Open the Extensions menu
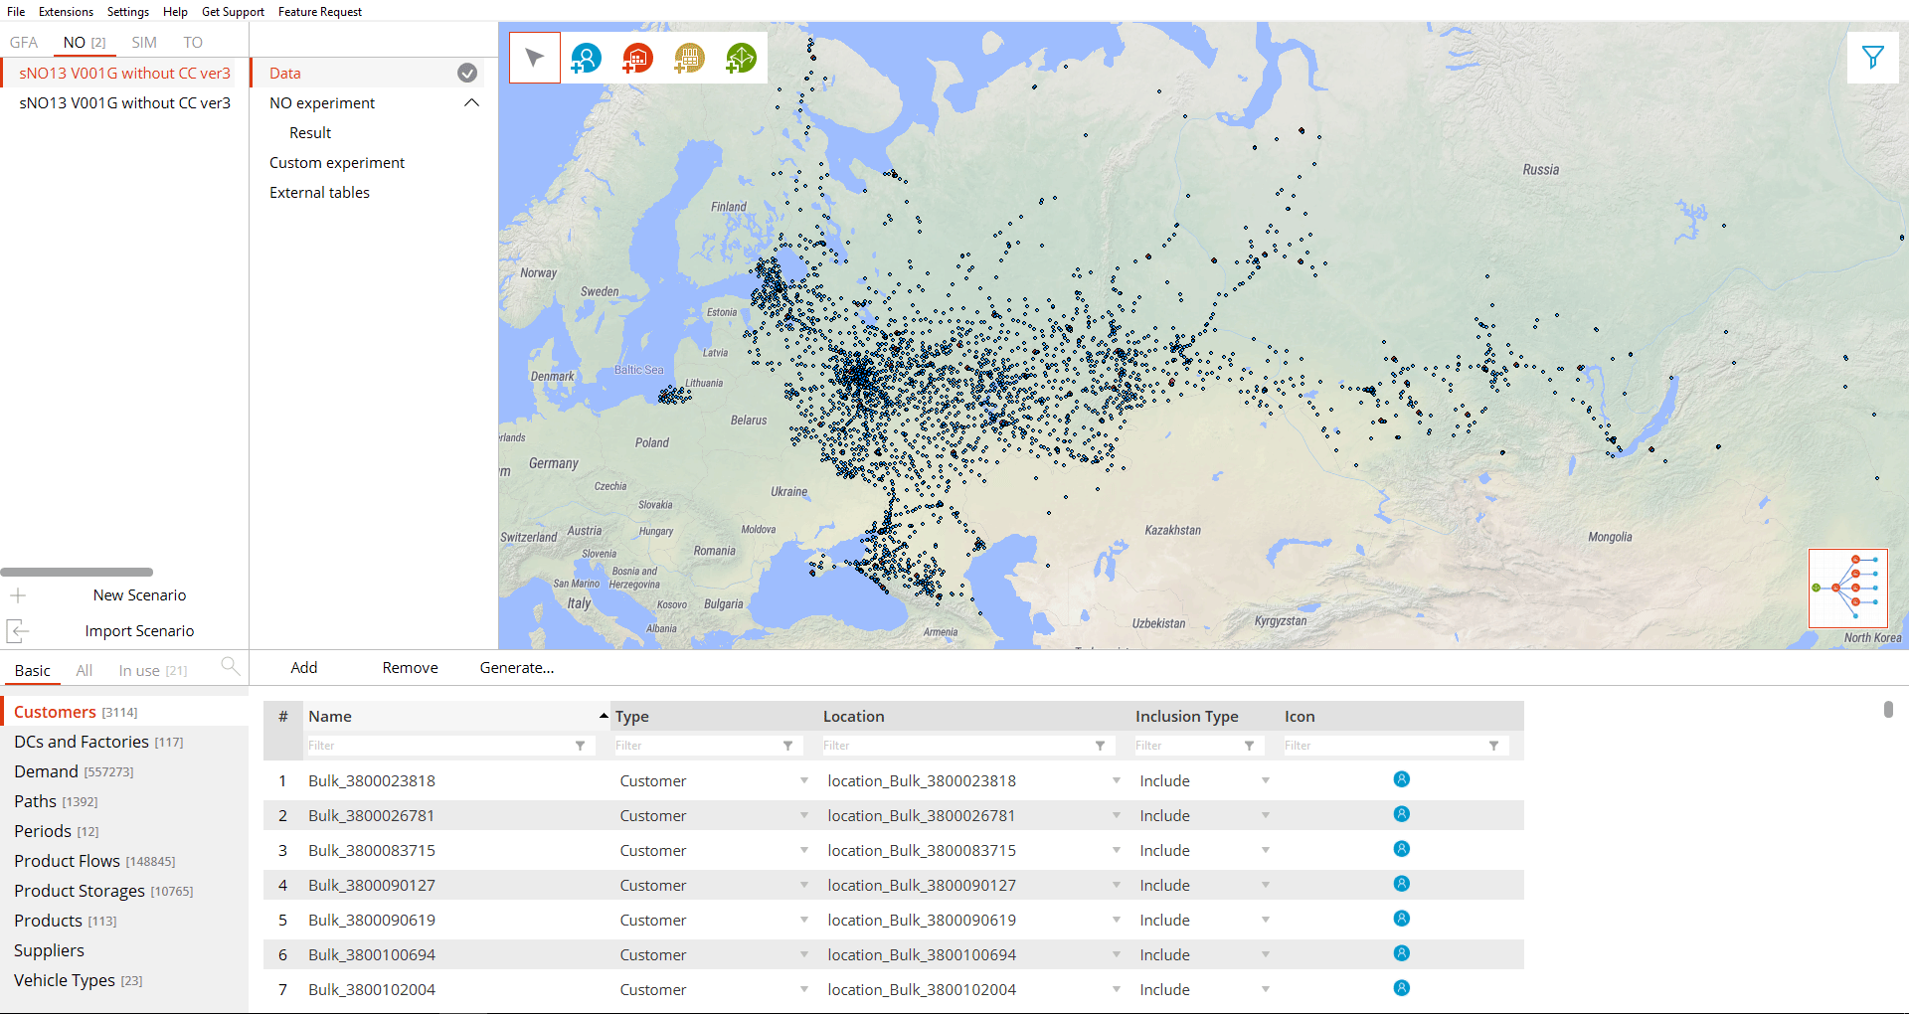 click(x=66, y=12)
